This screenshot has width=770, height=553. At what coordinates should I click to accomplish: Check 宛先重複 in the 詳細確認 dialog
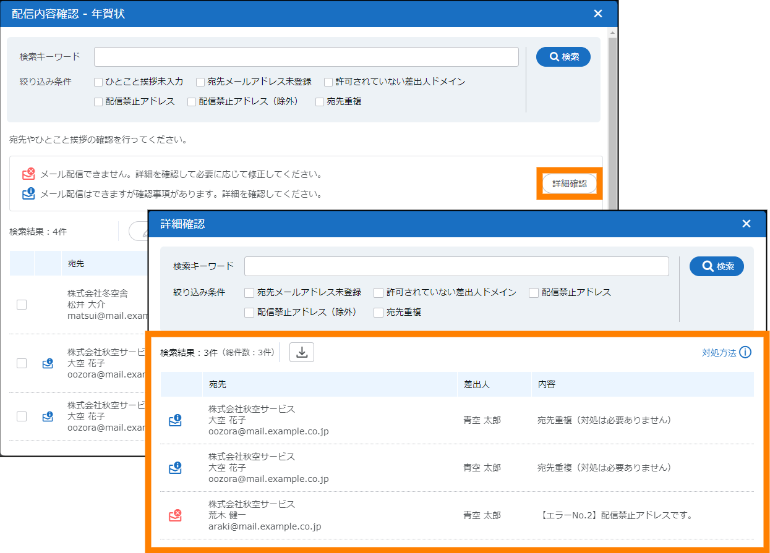(x=379, y=313)
